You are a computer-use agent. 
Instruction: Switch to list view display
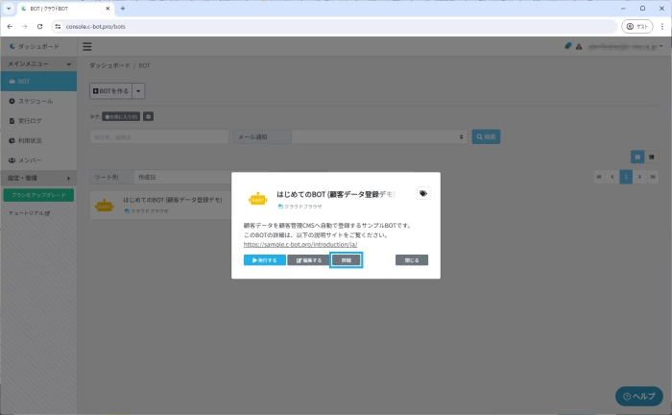(x=651, y=156)
